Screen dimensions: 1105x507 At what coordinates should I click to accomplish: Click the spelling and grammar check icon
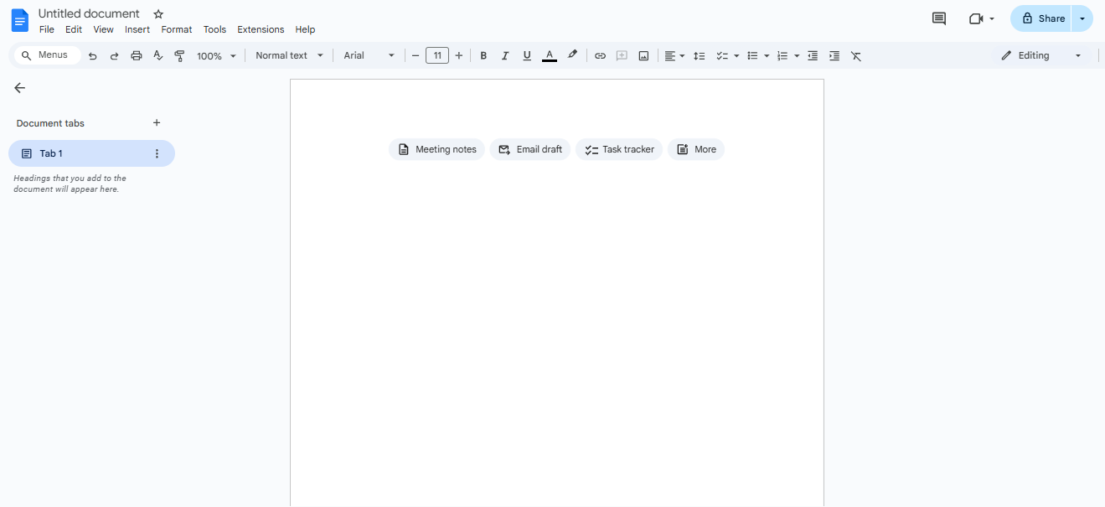tap(157, 56)
